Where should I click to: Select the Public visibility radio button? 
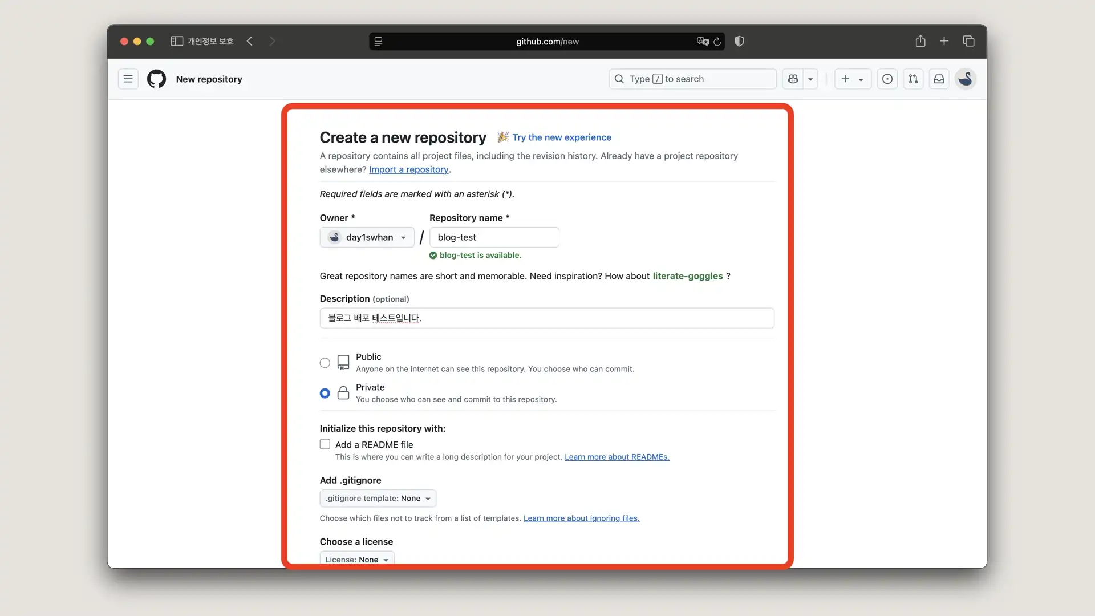(x=325, y=363)
